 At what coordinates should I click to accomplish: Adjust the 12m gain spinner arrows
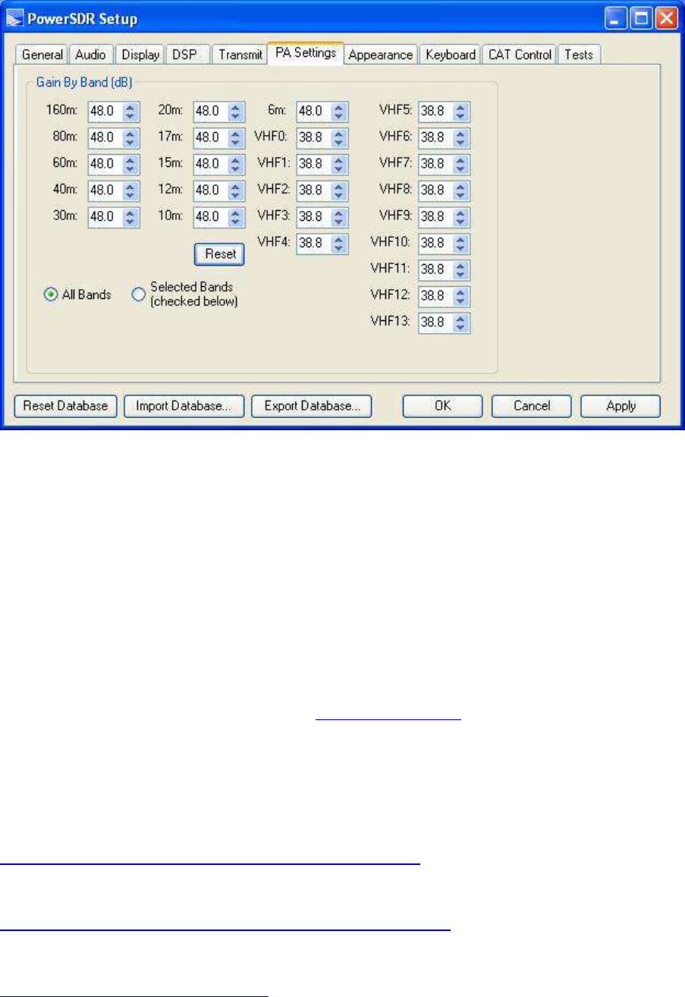point(236,190)
